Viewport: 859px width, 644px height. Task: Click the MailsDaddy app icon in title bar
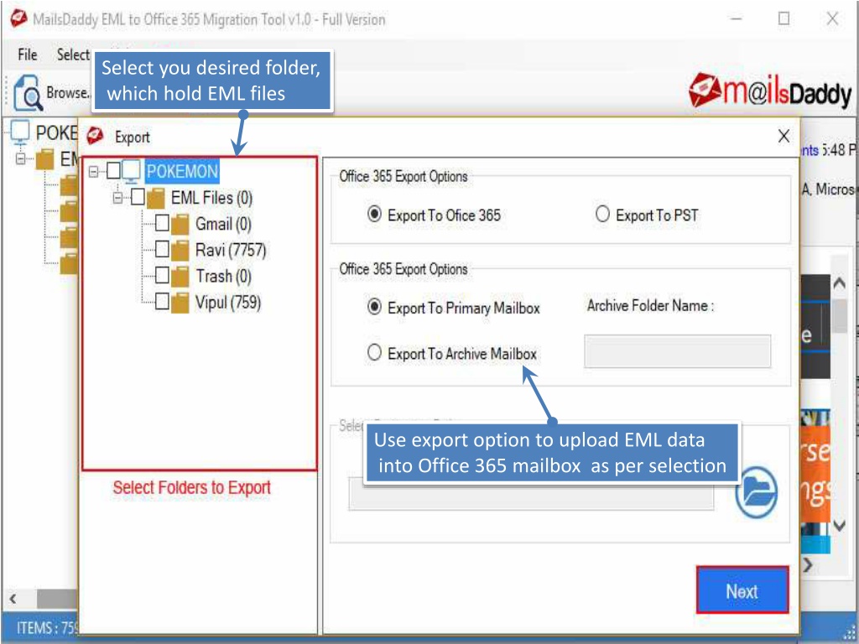point(18,18)
